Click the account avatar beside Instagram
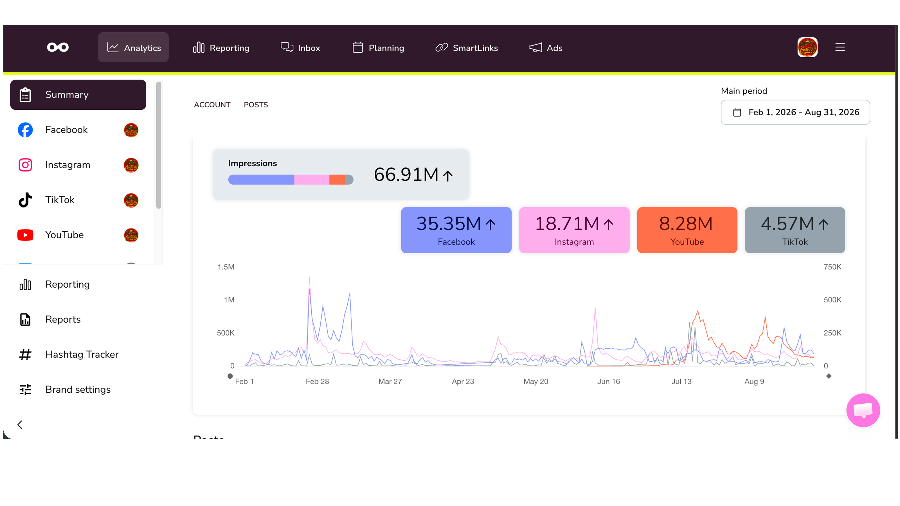This screenshot has width=900, height=506. 131,165
